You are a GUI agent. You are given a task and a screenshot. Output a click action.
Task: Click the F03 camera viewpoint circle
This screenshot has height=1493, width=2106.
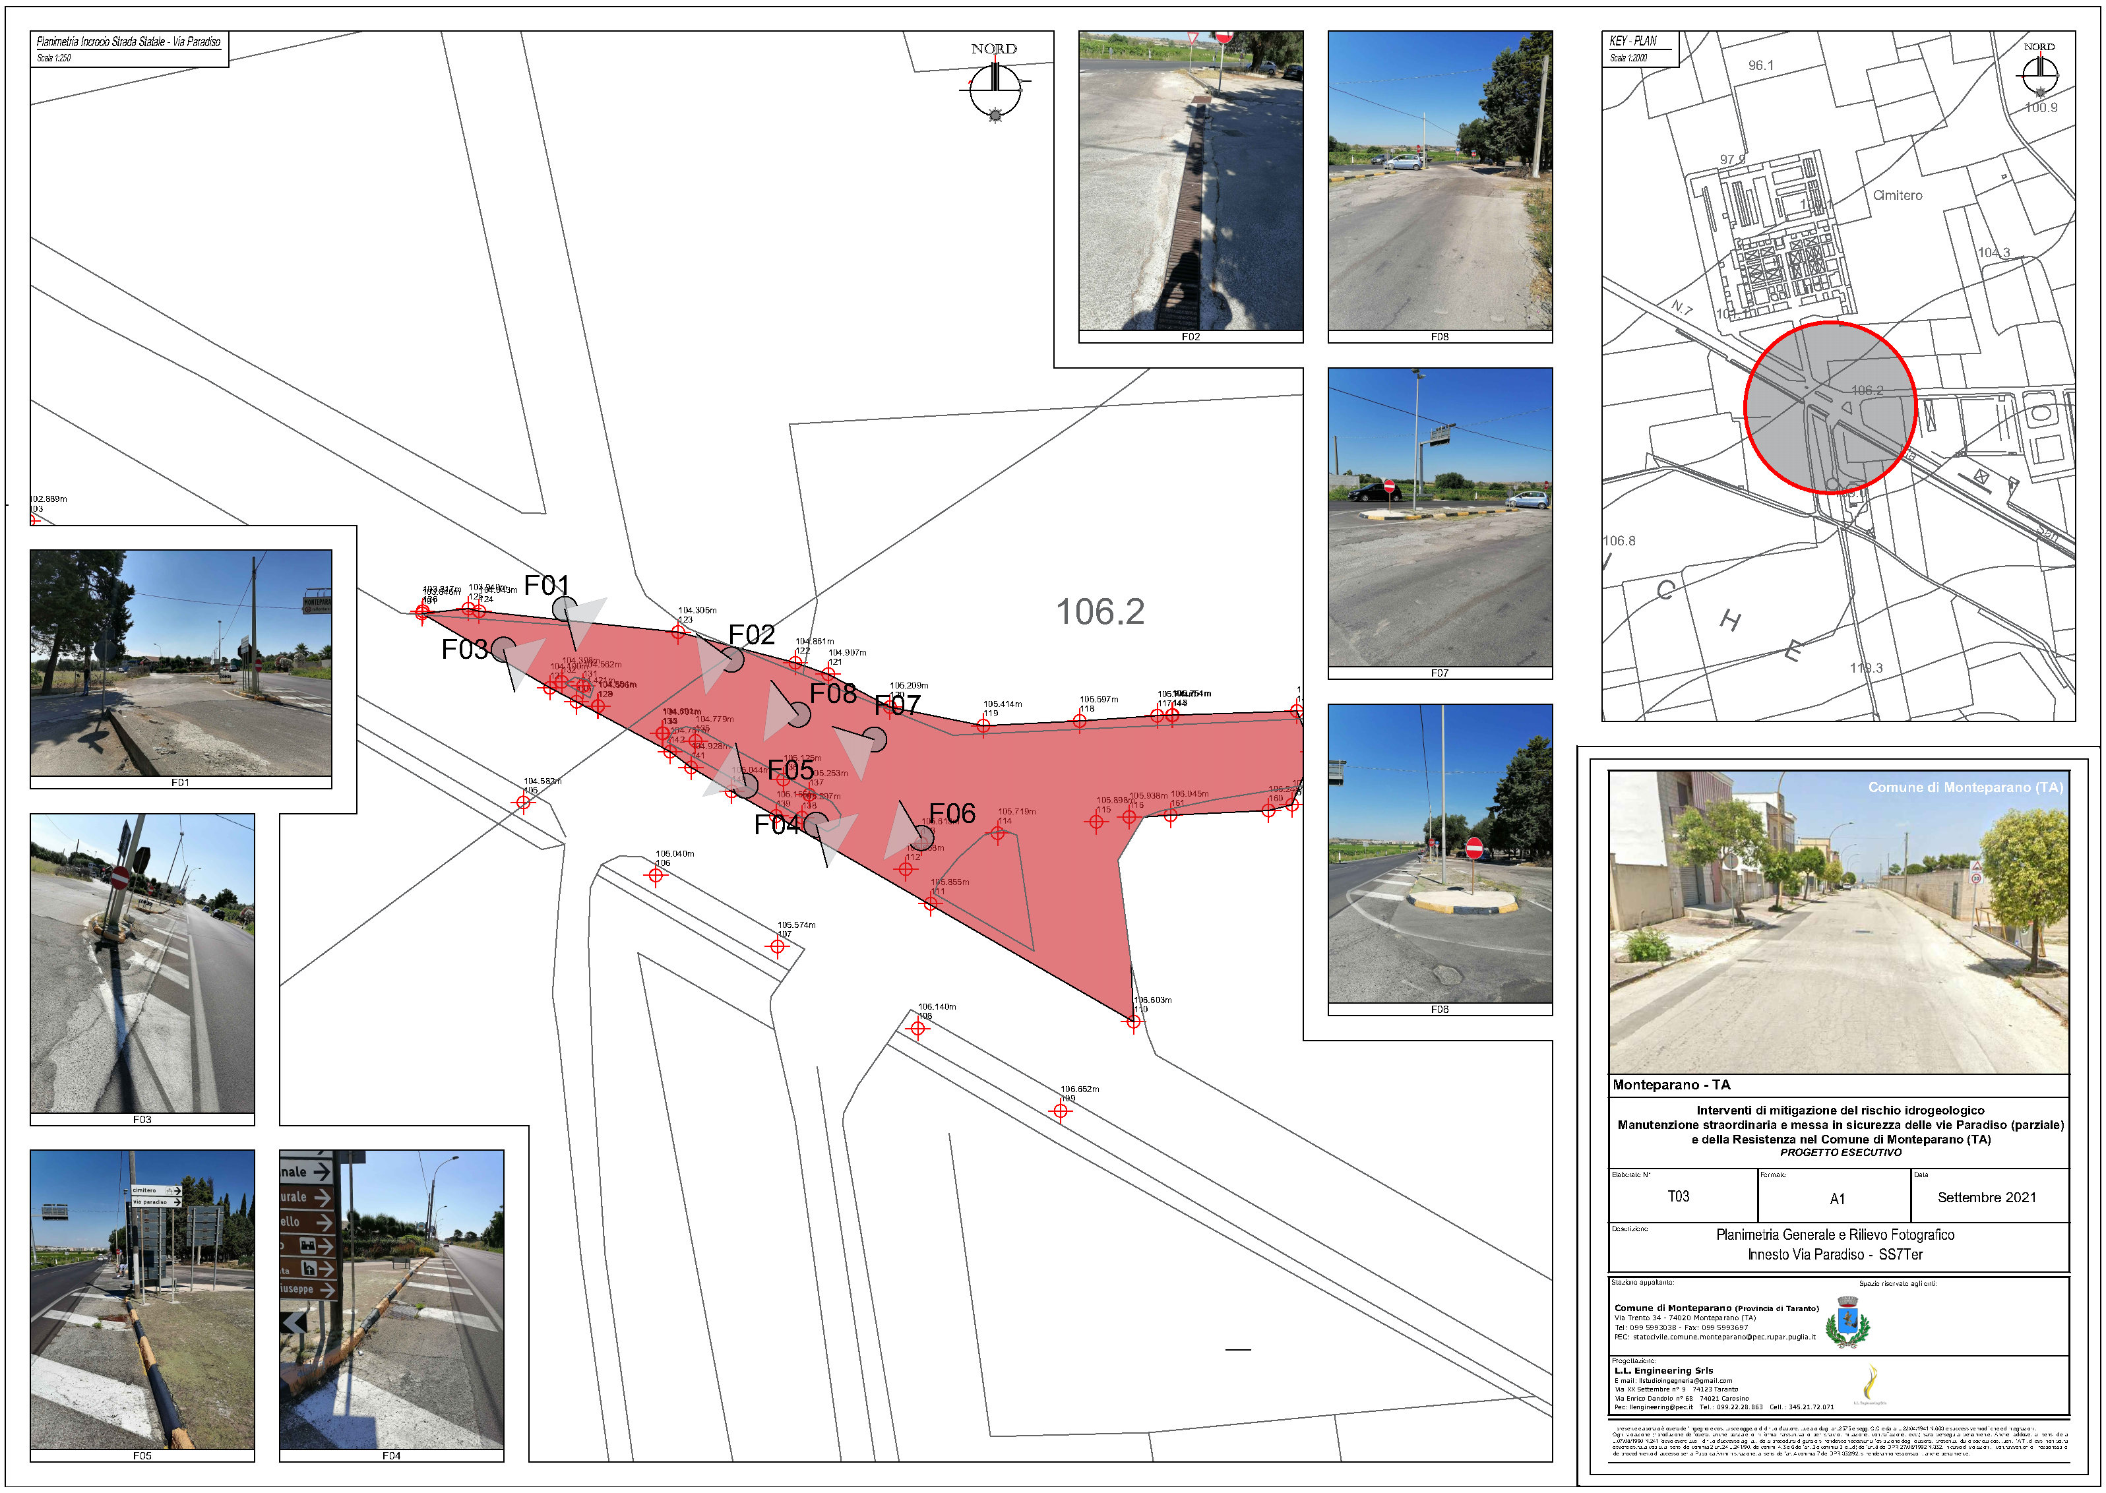(x=503, y=649)
